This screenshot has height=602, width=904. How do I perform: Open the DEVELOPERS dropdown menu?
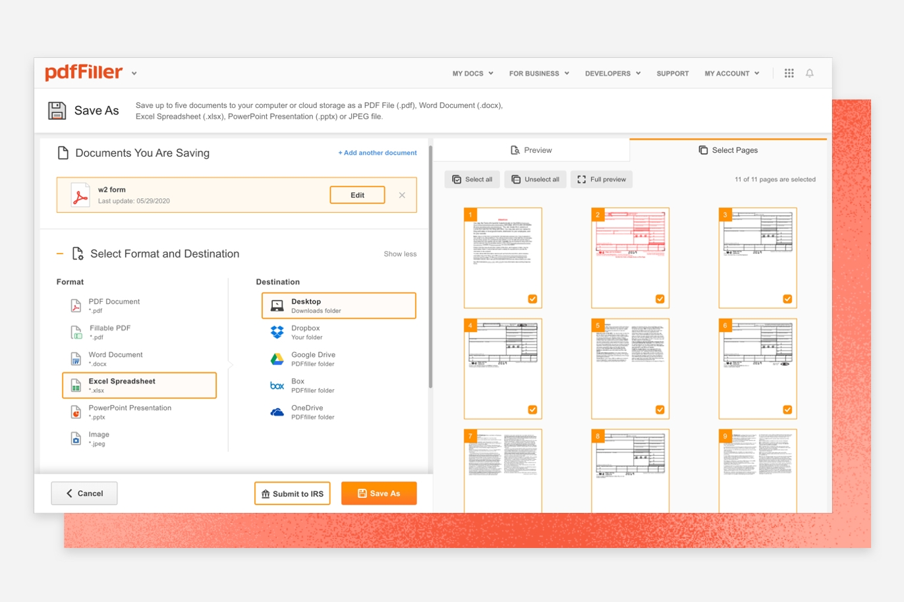click(613, 74)
